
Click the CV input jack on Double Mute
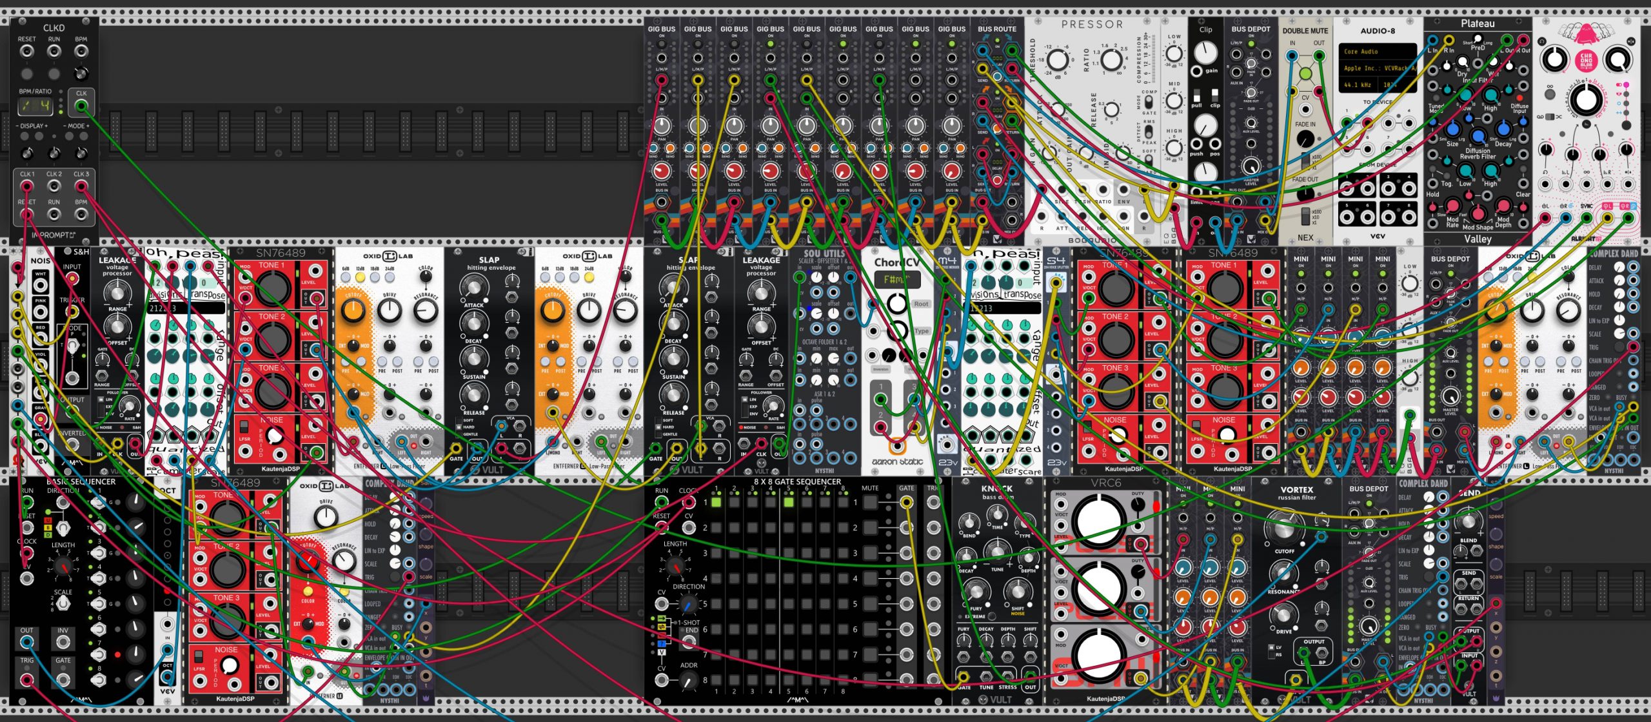1305,109
